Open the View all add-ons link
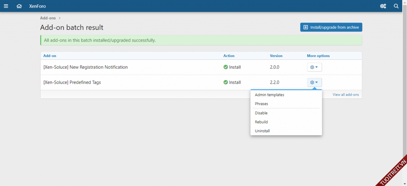 click(x=346, y=94)
